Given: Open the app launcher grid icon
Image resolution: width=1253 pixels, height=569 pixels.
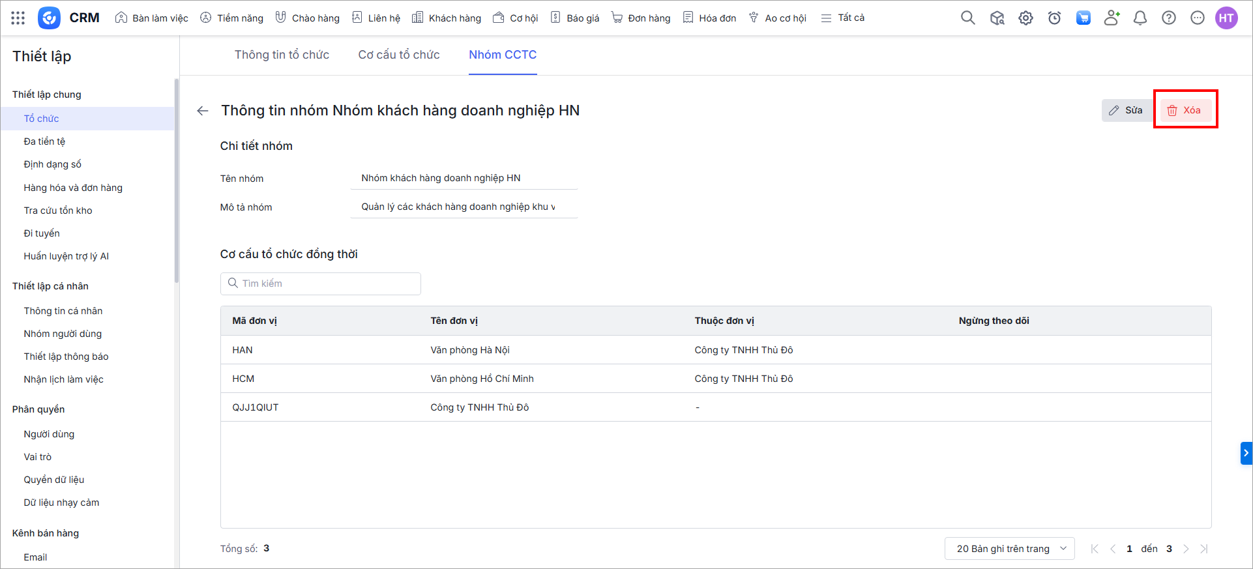Looking at the screenshot, I should pyautogui.click(x=18, y=18).
